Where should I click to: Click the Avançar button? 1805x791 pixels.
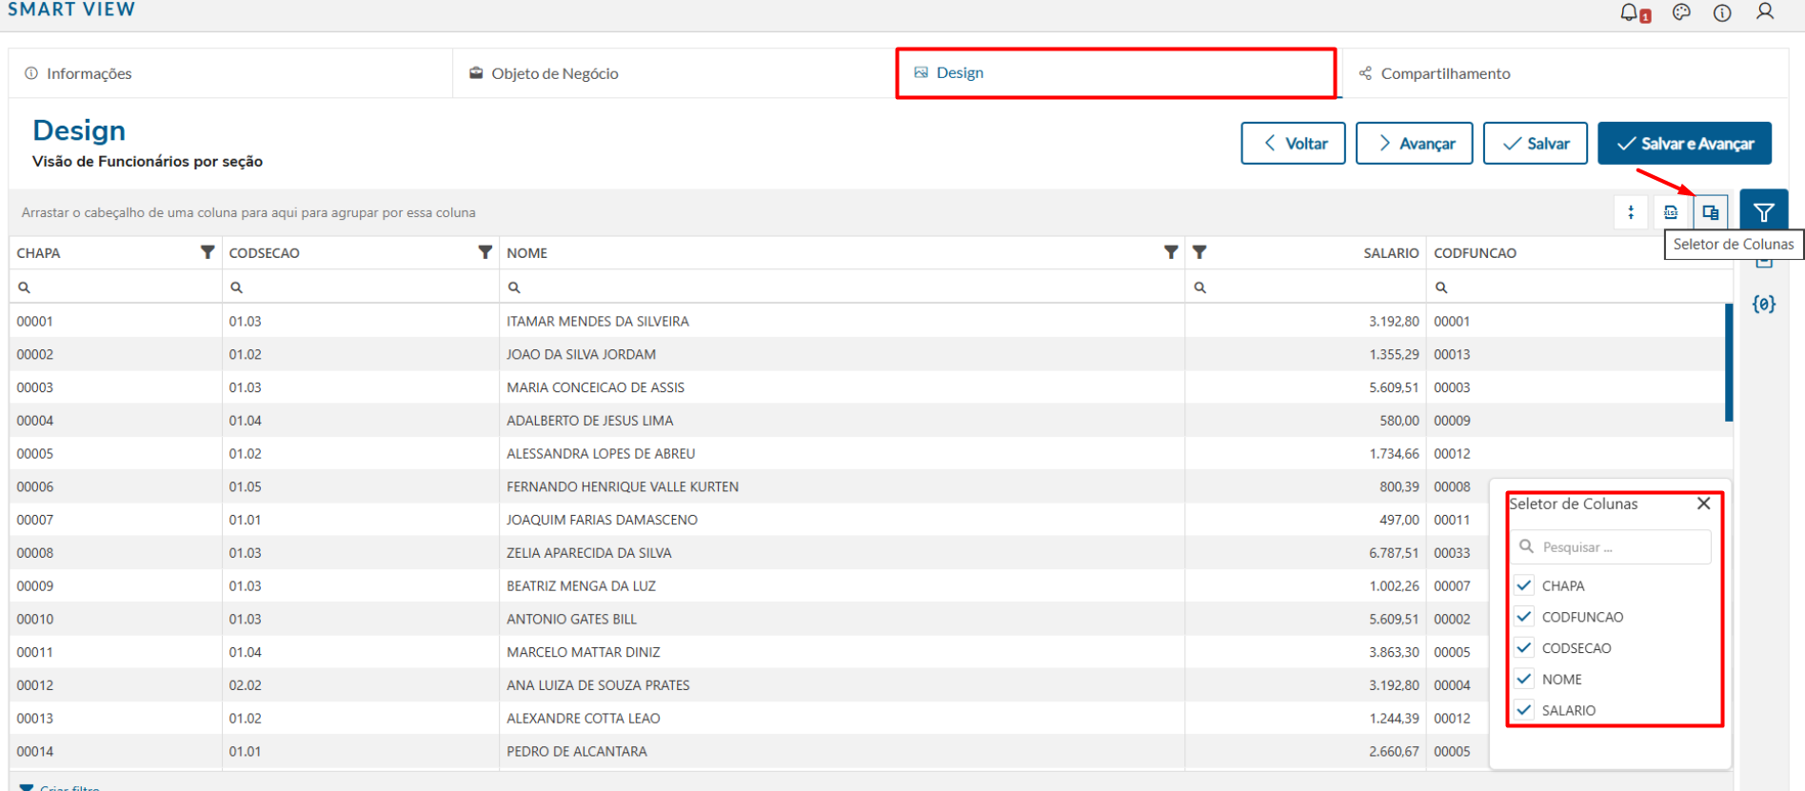coord(1414,144)
